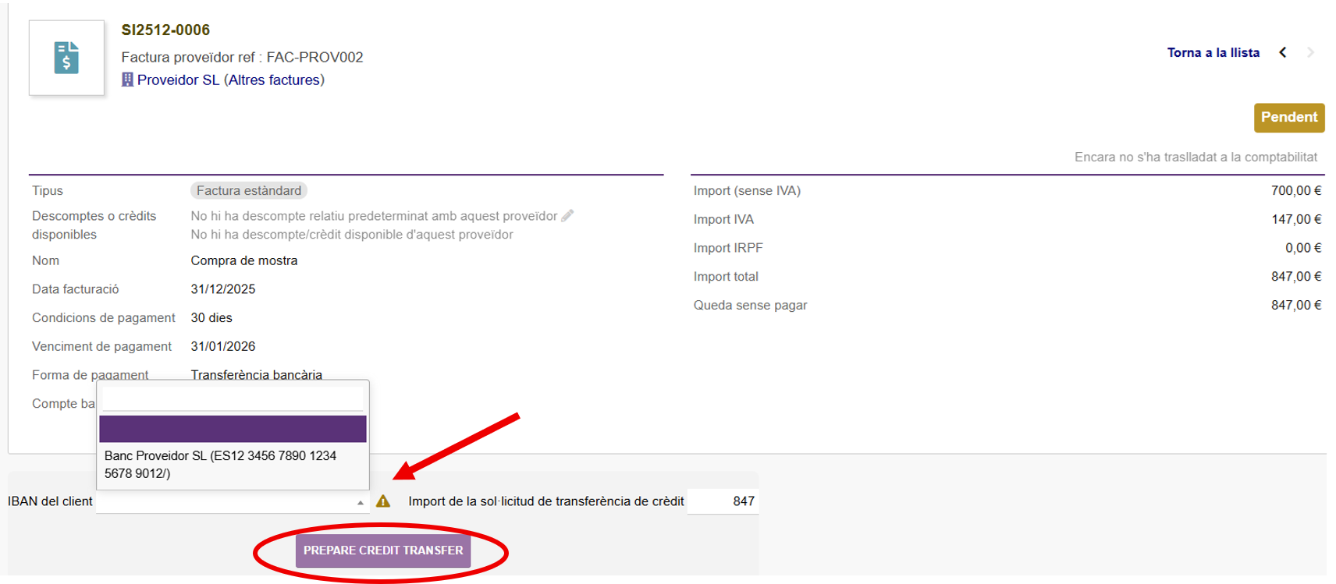
Task: Go to next invoice with right chevron
Action: pos(1310,52)
